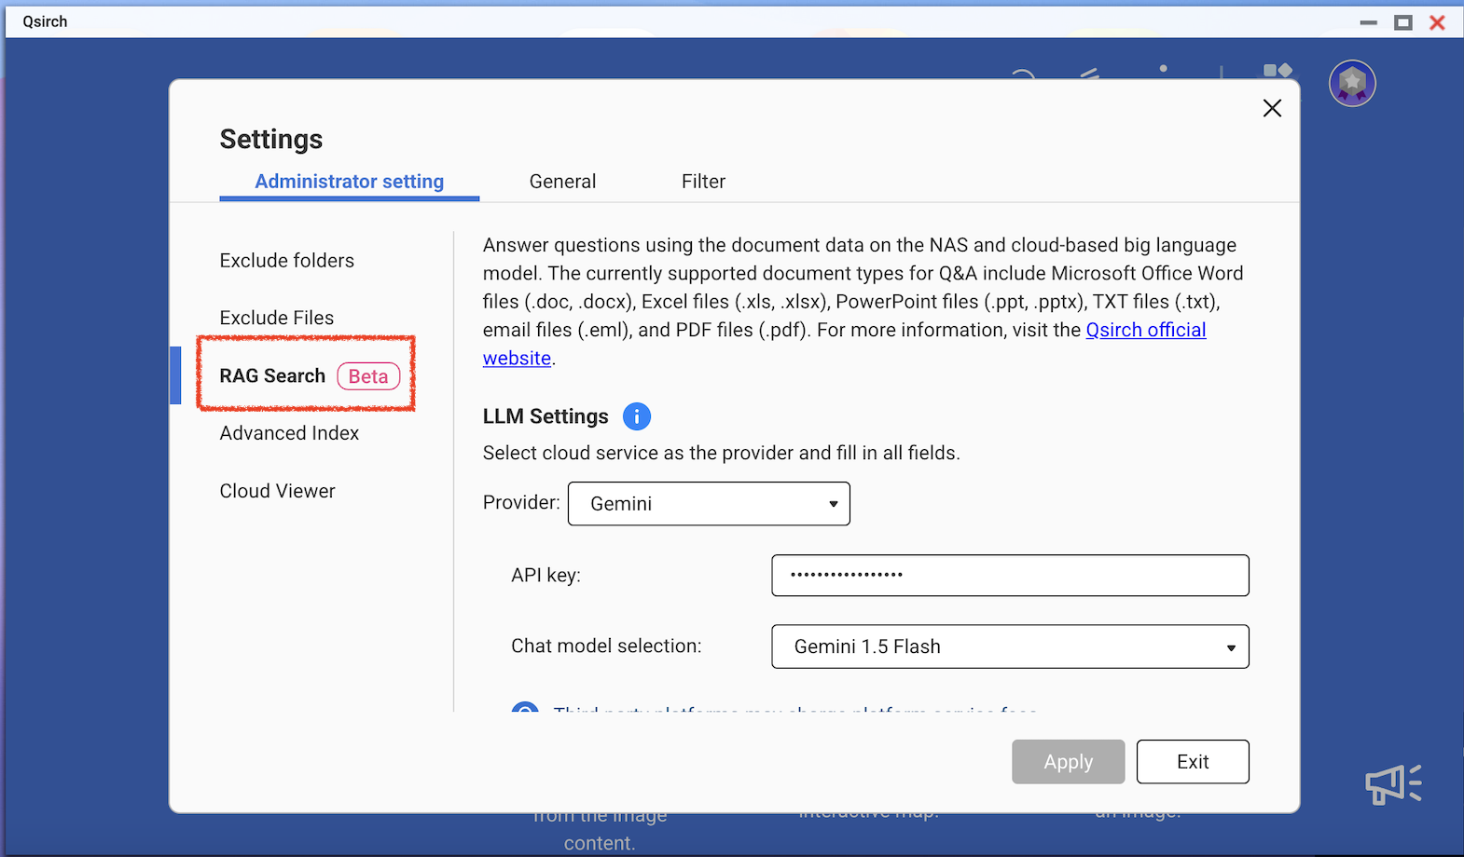Click the LLM Settings heading

click(546, 416)
